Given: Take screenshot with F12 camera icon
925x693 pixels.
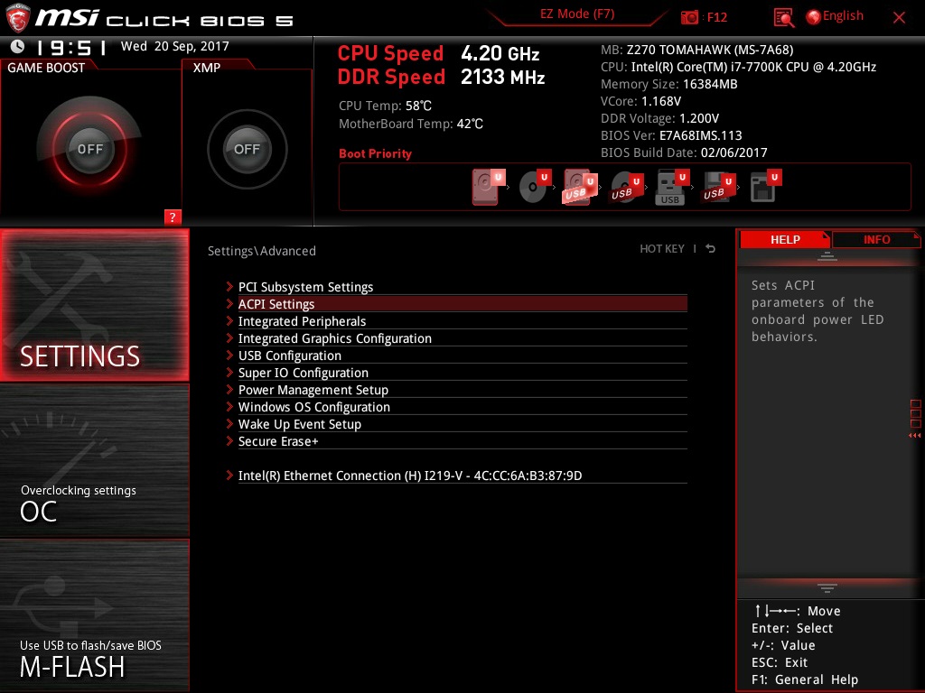Looking at the screenshot, I should tap(689, 17).
